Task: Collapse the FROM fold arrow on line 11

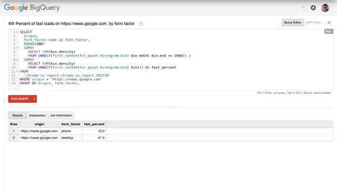Action: [x=17, y=71]
